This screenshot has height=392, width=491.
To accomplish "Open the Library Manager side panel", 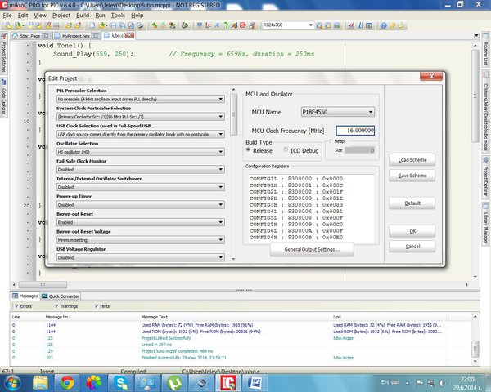I will click(x=486, y=224).
